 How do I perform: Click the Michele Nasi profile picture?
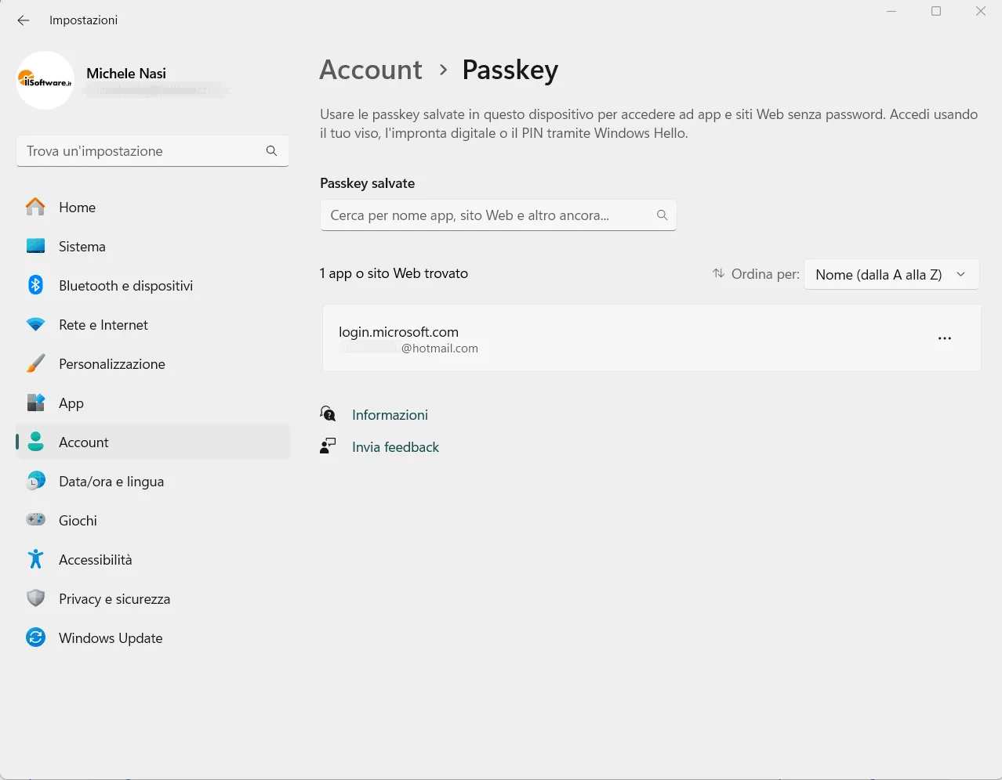coord(45,80)
